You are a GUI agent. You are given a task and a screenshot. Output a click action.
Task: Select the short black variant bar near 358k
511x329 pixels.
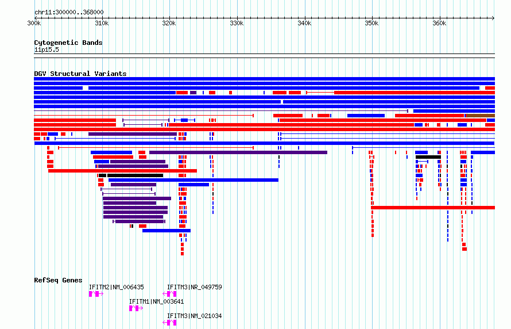[x=428, y=158]
